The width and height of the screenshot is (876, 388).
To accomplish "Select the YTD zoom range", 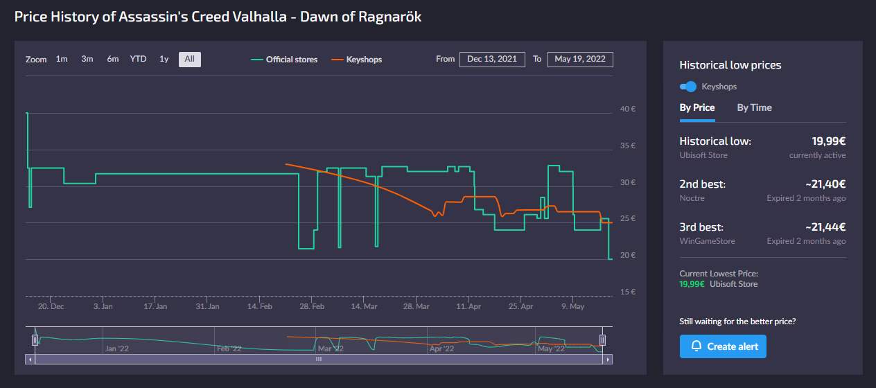I will coord(139,59).
